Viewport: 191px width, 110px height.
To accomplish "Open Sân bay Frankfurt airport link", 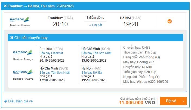I will pyautogui.click(x=51, y=53).
